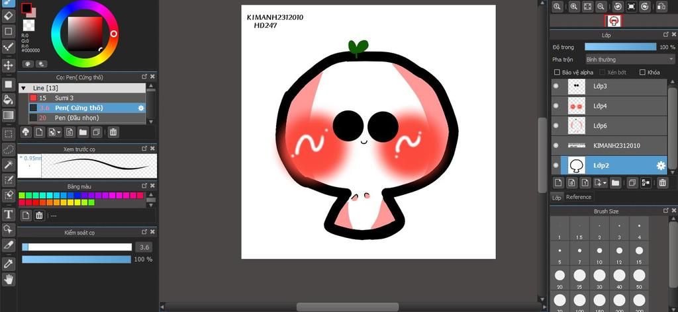Duplicate the current layer
678x312 pixels.
tap(632, 183)
